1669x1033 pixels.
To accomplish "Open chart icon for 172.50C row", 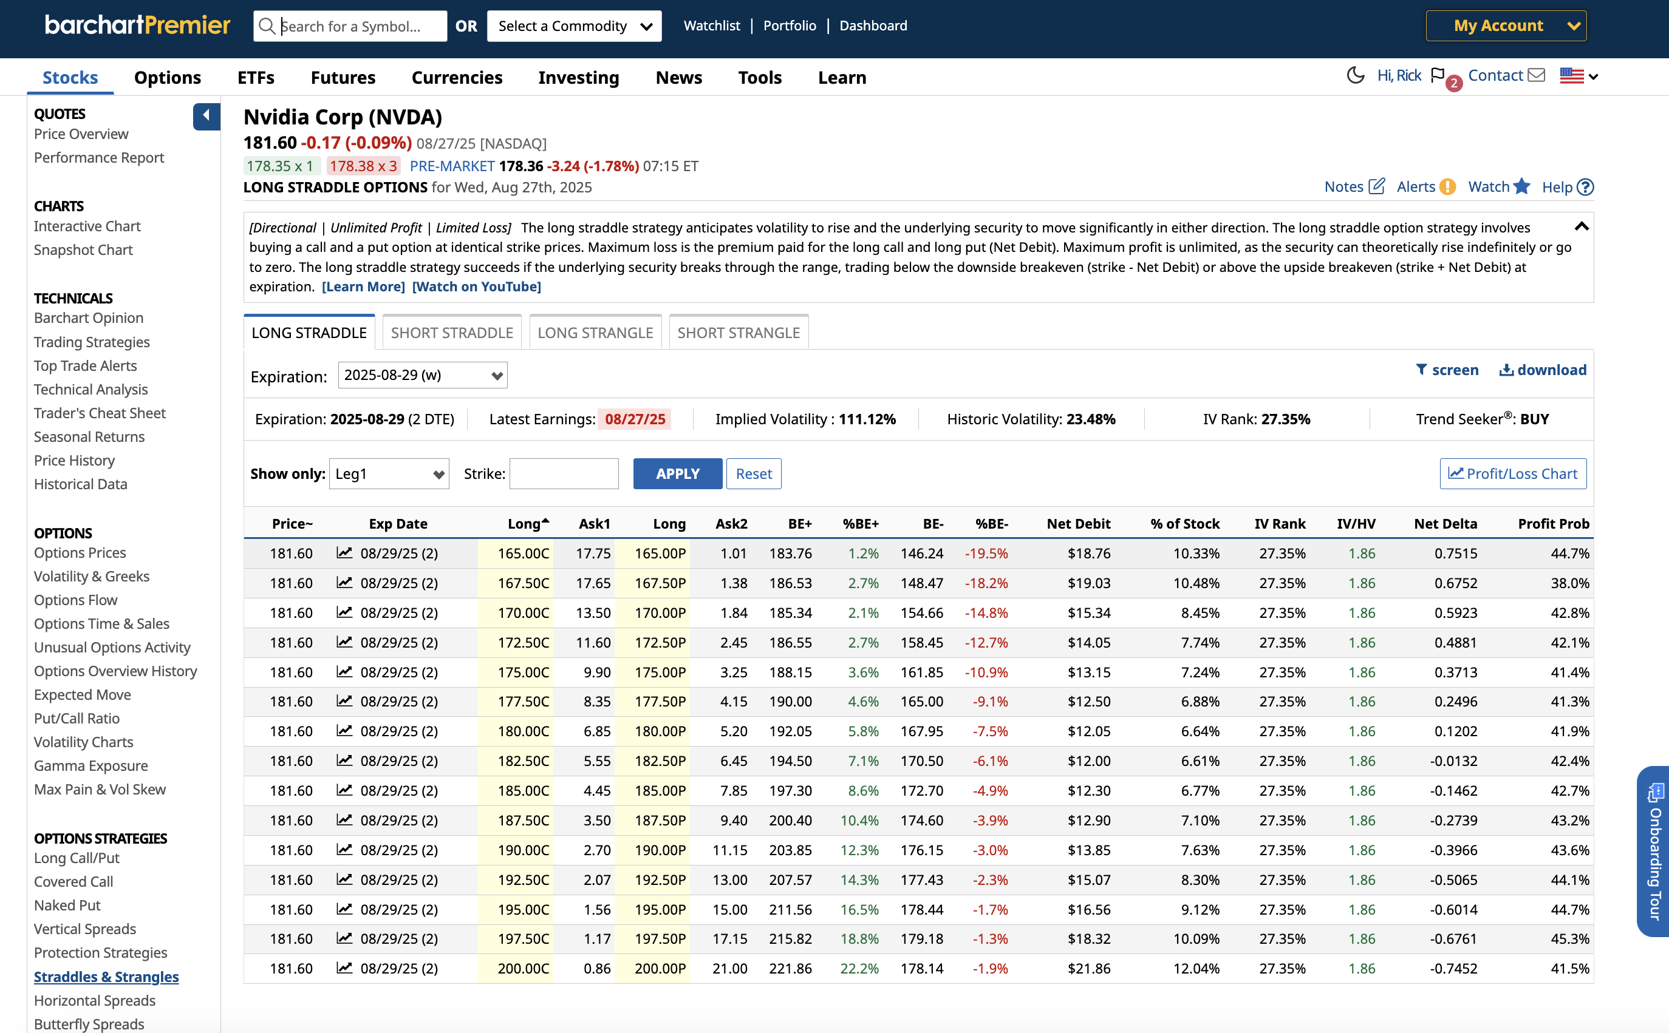I will [344, 642].
